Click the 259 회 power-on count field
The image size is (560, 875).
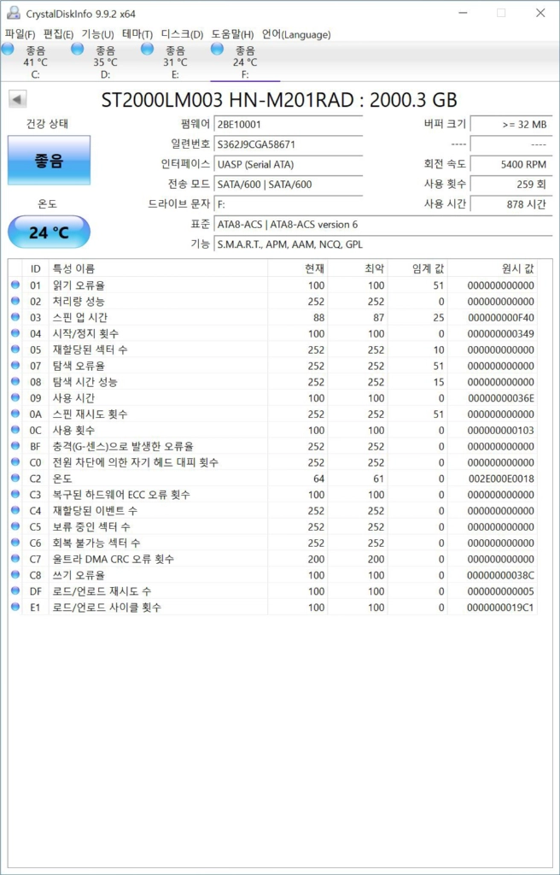coord(510,185)
